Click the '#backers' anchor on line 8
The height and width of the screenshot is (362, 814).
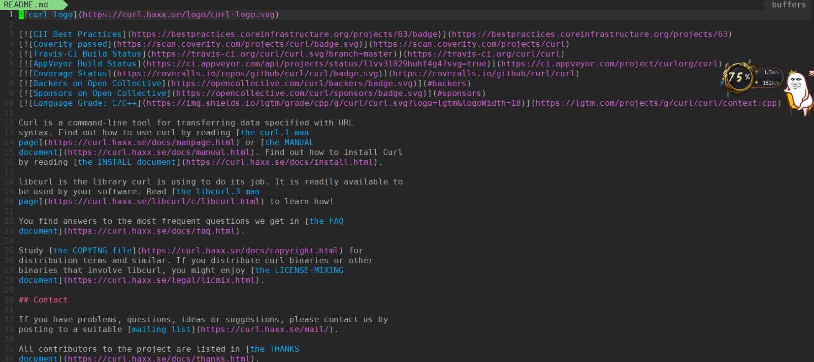pos(447,83)
